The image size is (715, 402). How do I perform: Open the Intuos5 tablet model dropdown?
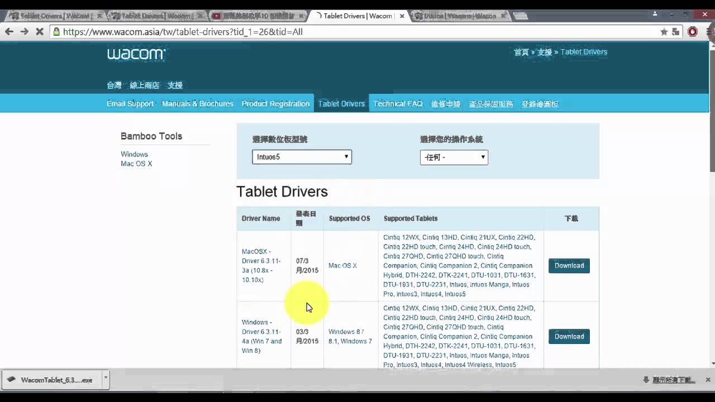click(302, 157)
